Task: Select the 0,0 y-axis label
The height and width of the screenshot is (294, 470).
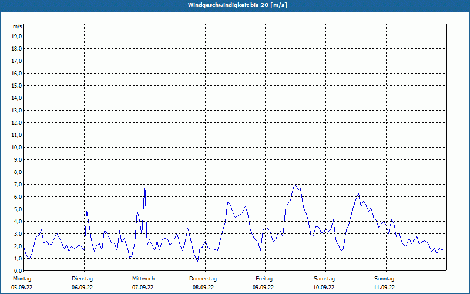Action: pos(18,270)
